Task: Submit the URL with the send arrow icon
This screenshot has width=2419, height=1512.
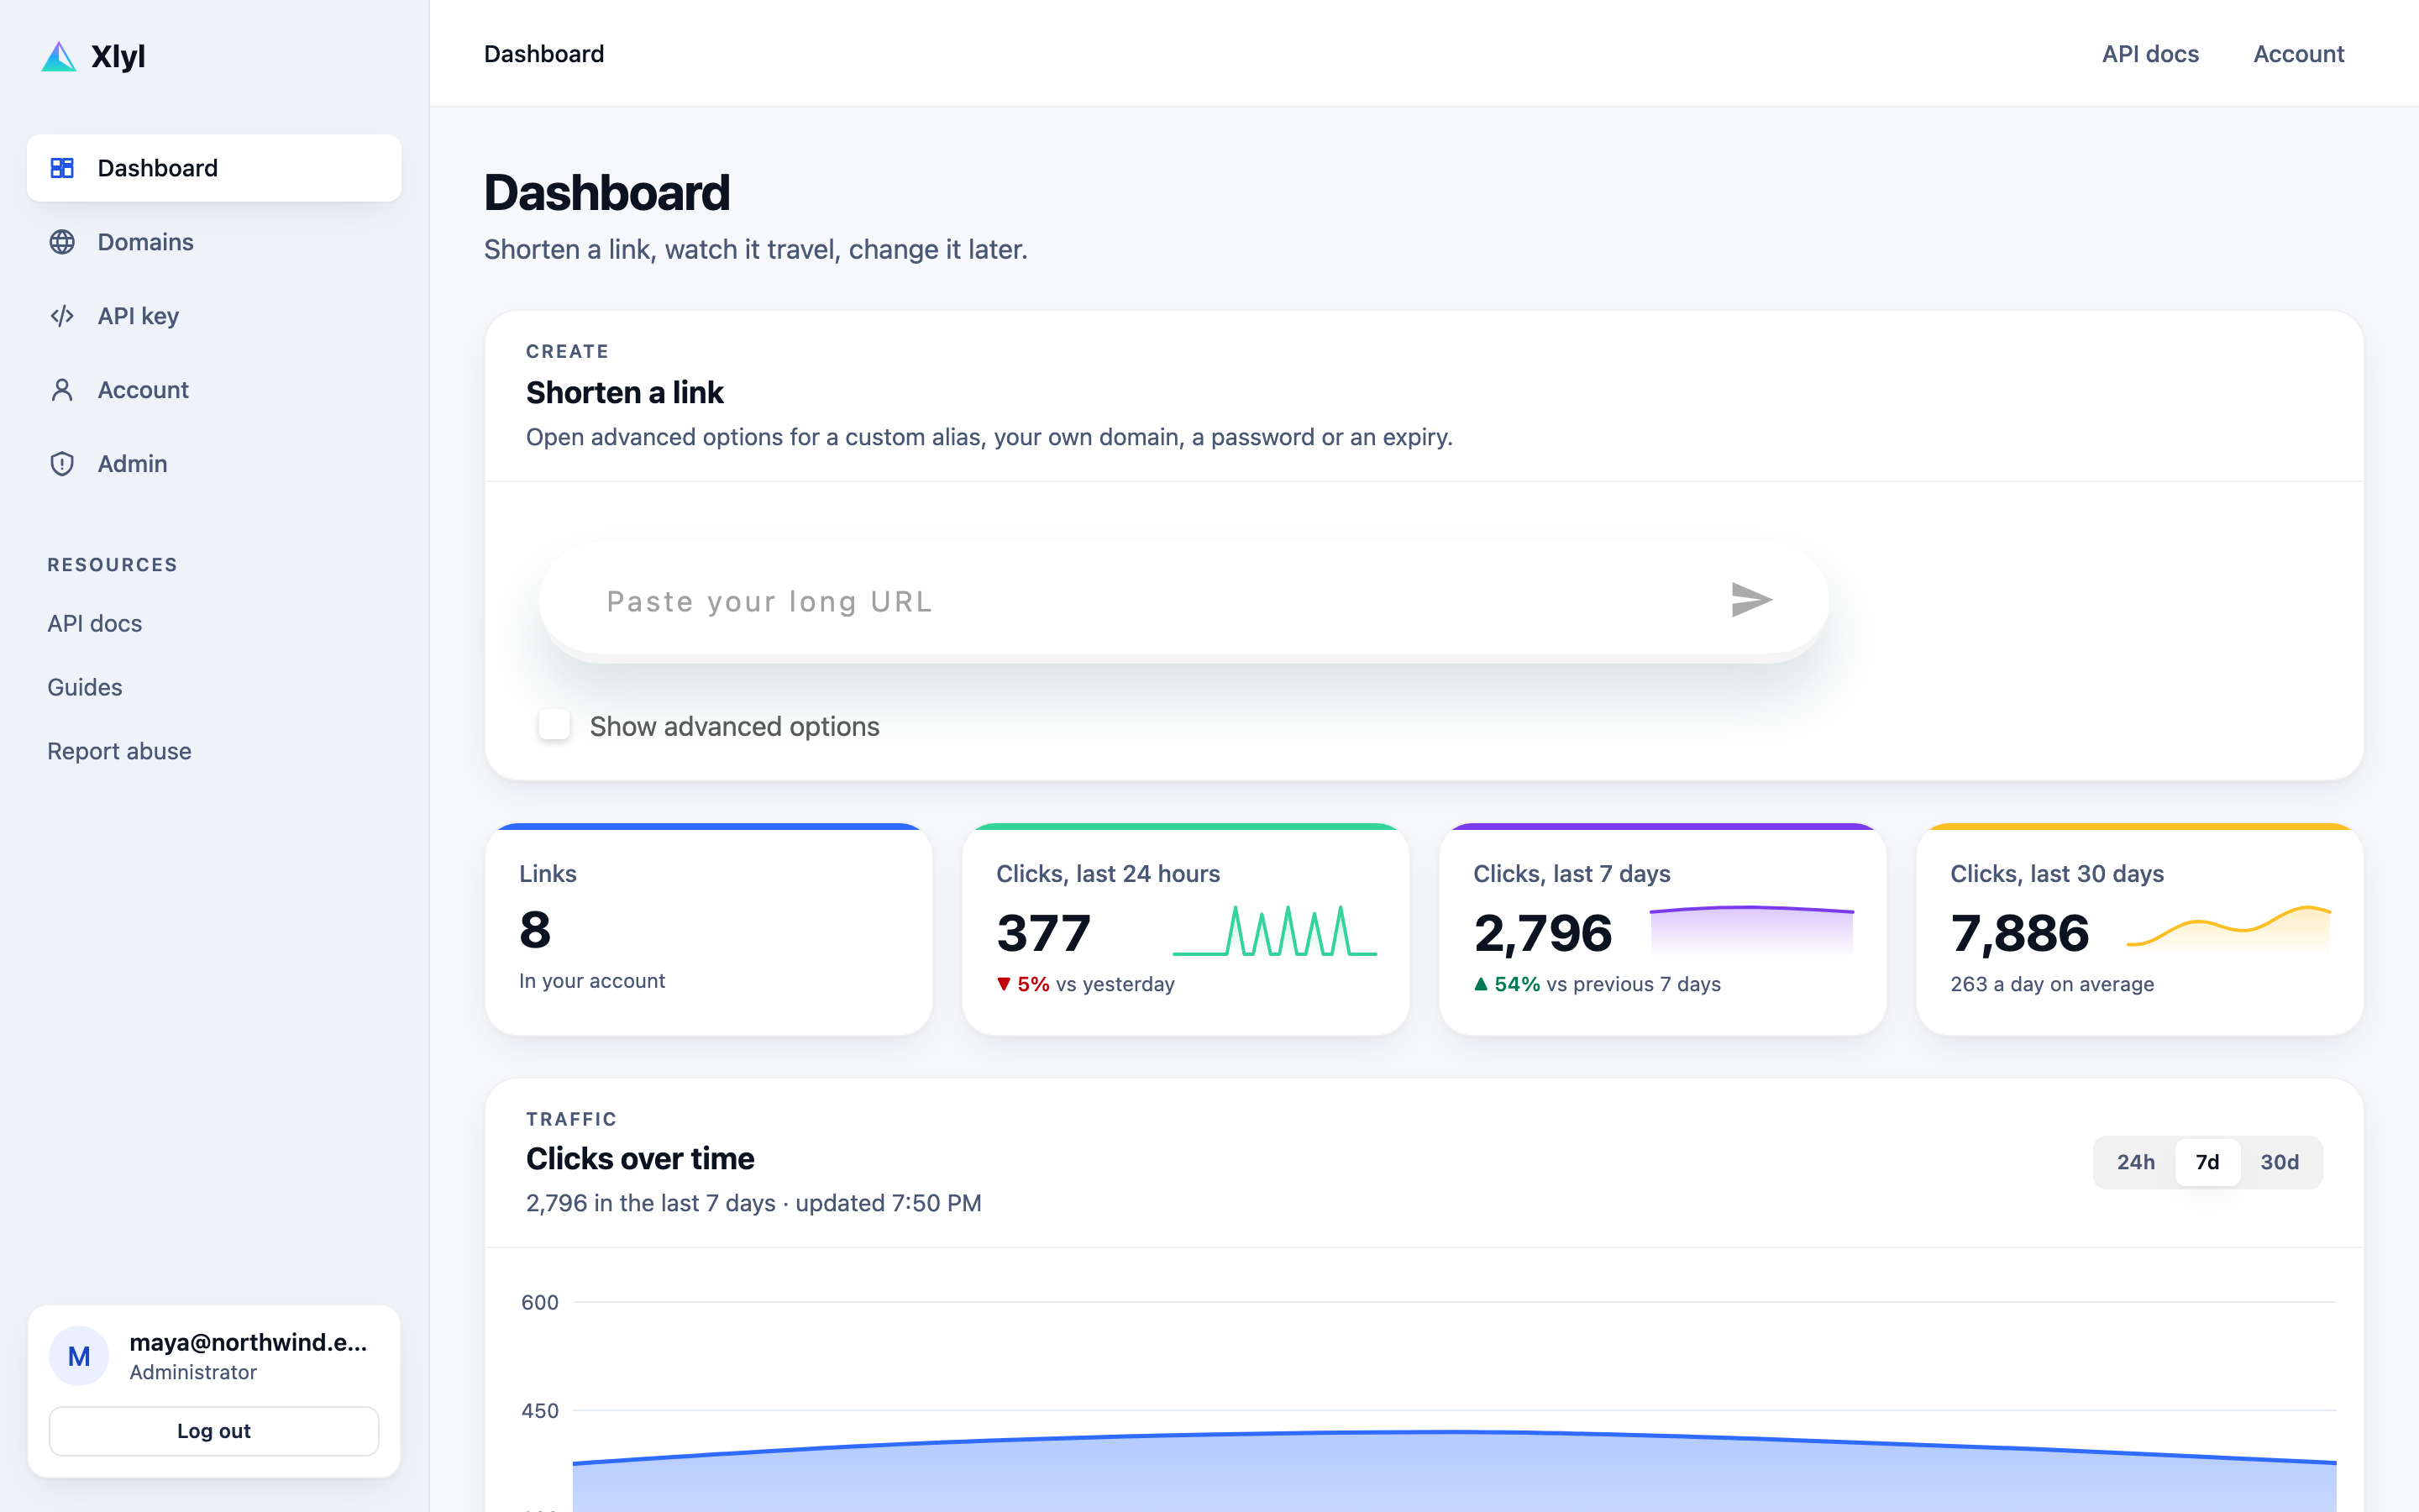Action: pos(1751,600)
